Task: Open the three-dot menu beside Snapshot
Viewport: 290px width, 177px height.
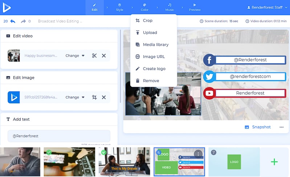Action: pyautogui.click(x=281, y=127)
